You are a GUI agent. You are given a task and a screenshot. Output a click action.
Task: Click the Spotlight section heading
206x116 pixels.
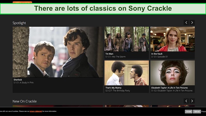click(19, 23)
